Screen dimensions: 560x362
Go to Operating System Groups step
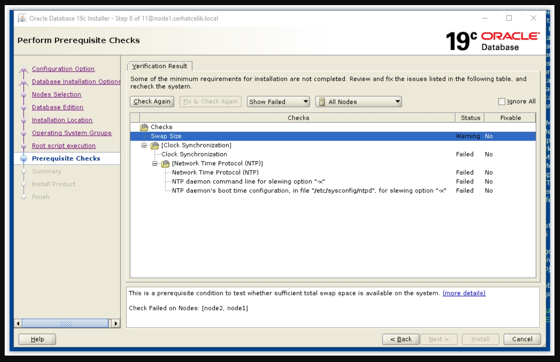72,133
